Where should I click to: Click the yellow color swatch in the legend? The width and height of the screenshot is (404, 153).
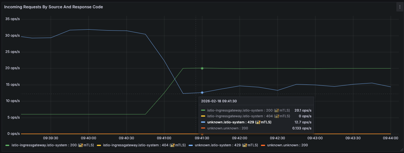[x=99, y=145]
